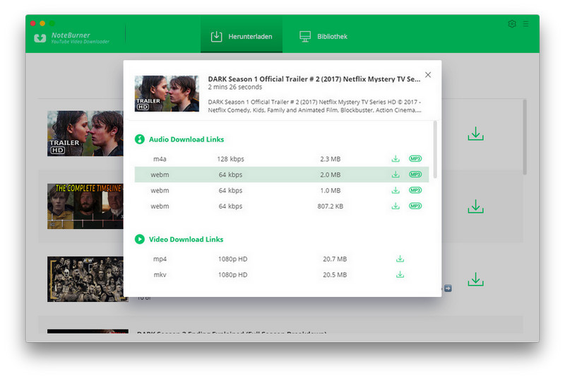The image size is (565, 379).
Task: Open the hamburger menu icon
Action: pyautogui.click(x=525, y=24)
